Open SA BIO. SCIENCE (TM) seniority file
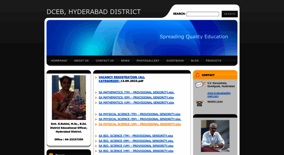 coord(136,136)
